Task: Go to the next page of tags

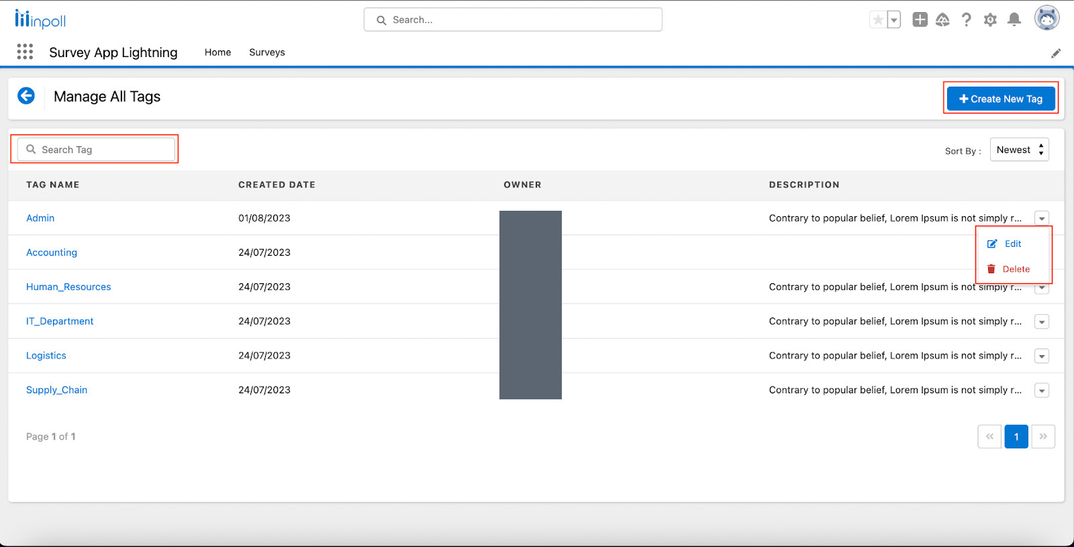Action: click(x=1043, y=436)
